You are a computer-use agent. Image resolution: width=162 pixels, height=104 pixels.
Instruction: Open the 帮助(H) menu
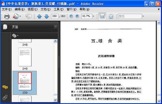tap(85, 9)
